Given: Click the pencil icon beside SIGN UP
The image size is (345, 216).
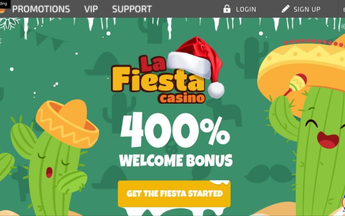Looking at the screenshot, I should 285,9.
